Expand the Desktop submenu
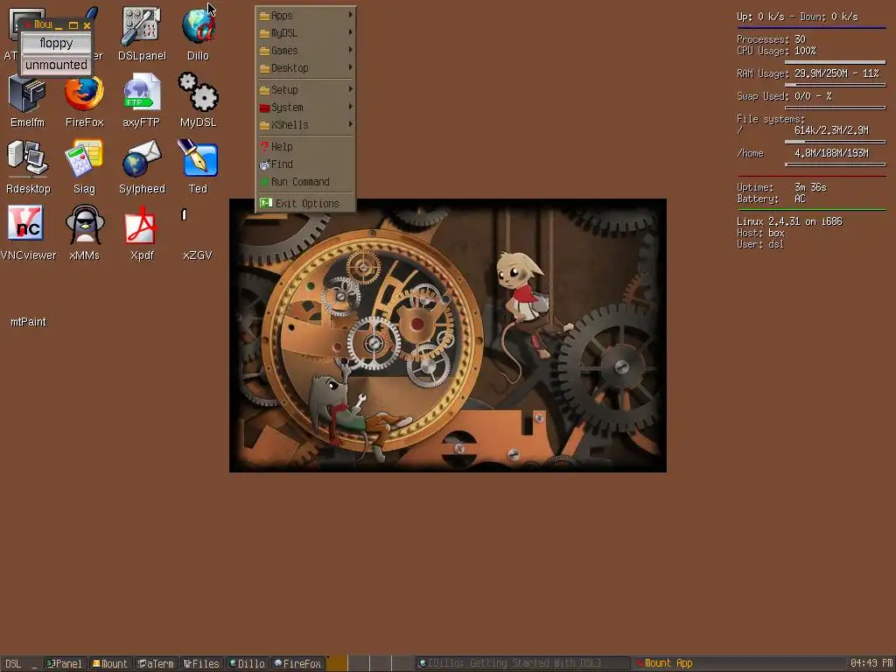The image size is (896, 672). pos(305,67)
